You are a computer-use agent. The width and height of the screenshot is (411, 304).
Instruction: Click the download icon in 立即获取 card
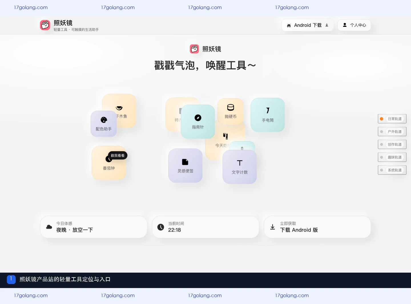pyautogui.click(x=273, y=227)
